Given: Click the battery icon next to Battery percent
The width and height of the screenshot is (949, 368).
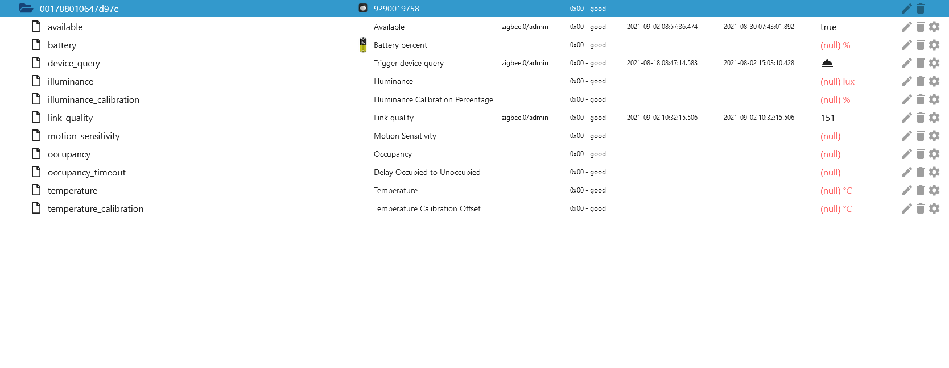Looking at the screenshot, I should (363, 45).
